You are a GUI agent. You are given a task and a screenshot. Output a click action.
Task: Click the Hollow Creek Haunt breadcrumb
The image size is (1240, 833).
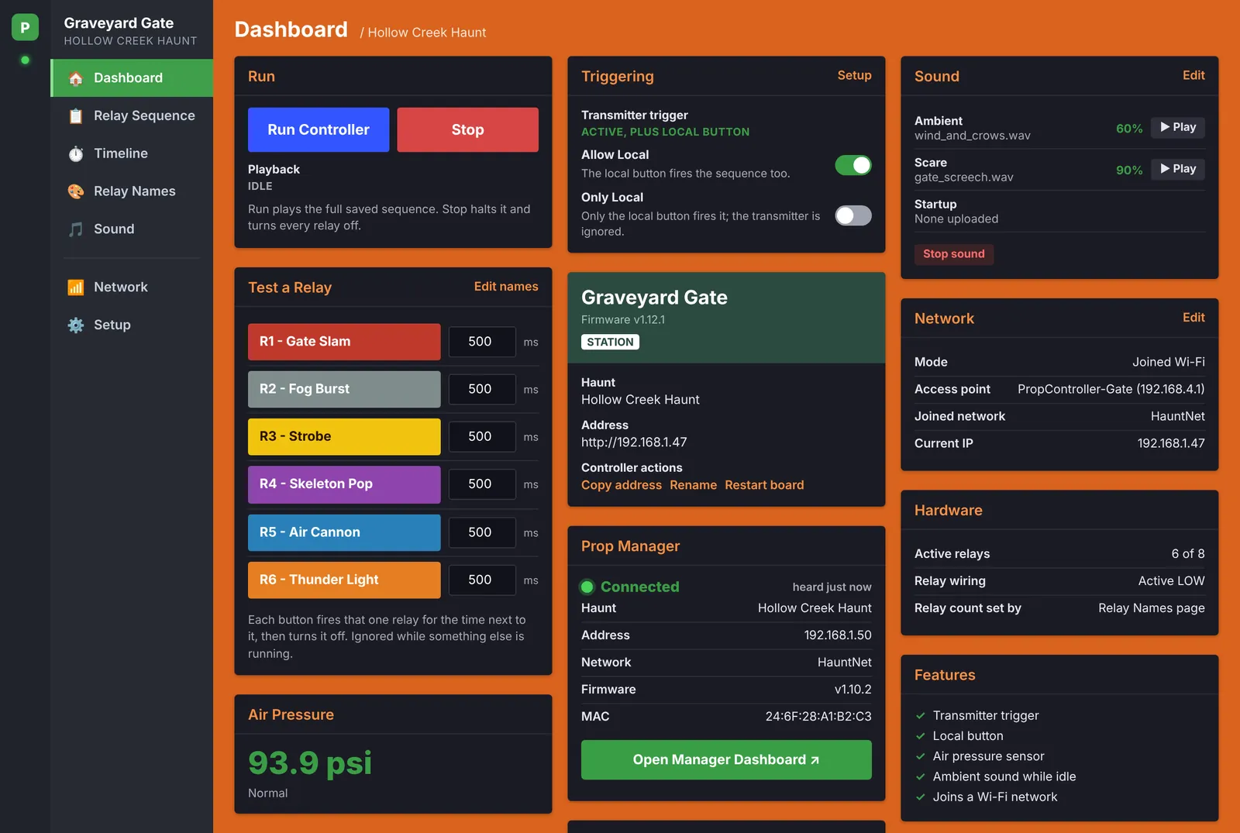pos(426,33)
